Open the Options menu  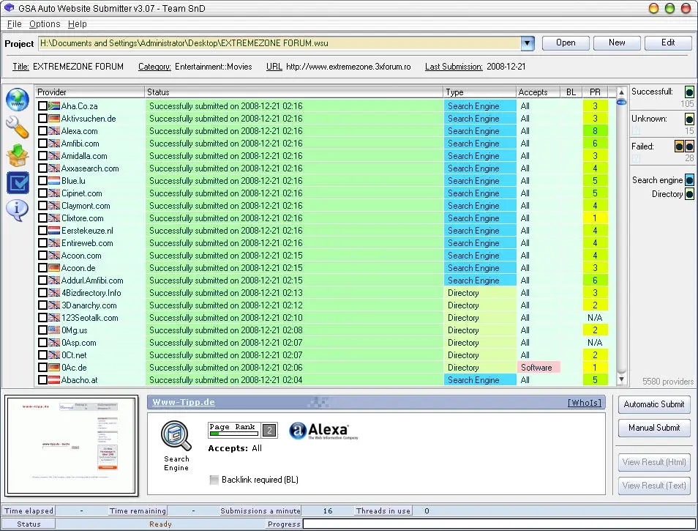click(45, 24)
